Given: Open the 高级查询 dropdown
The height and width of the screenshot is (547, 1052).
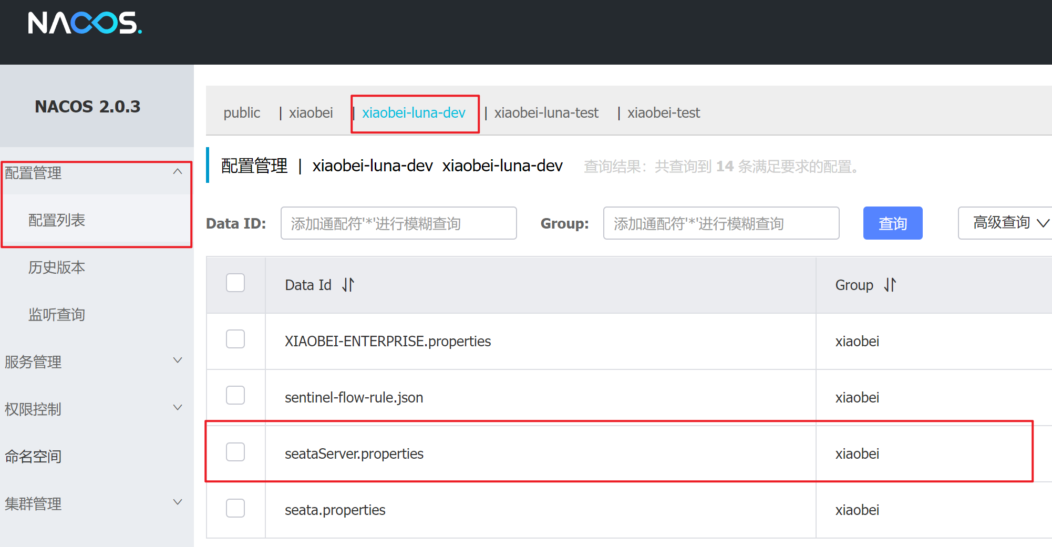Looking at the screenshot, I should (1006, 223).
